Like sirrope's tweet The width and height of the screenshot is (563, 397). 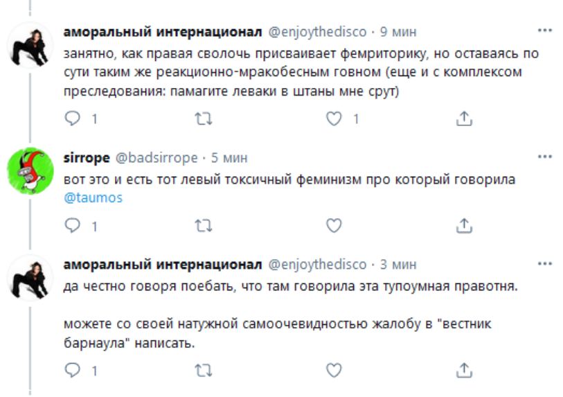tap(334, 225)
